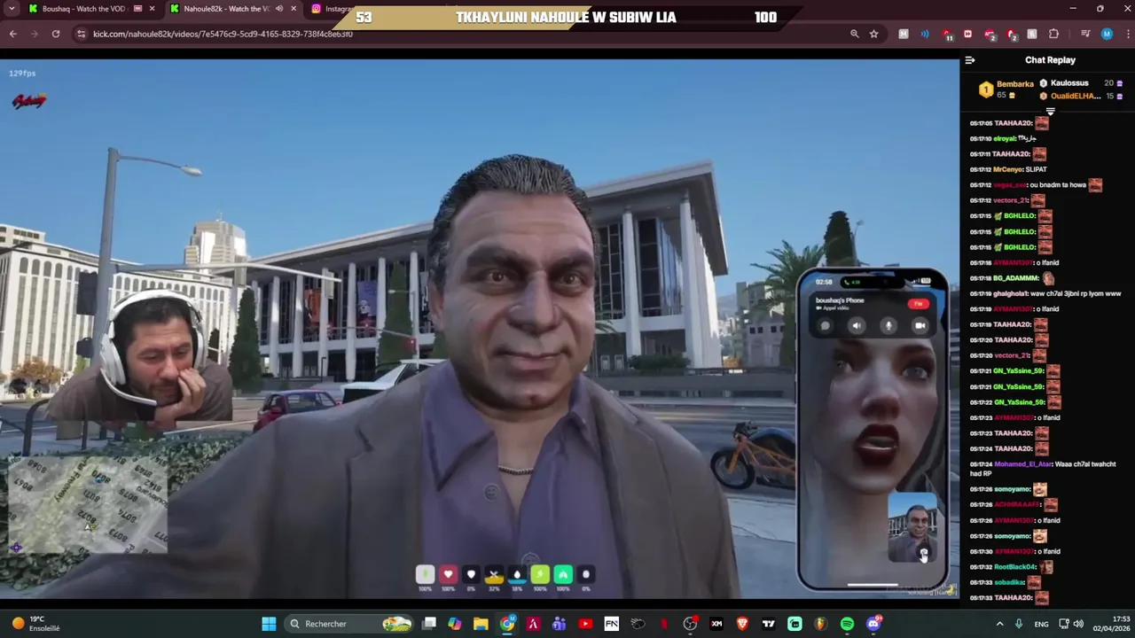Switch to the Instagram browser tab

click(330, 9)
